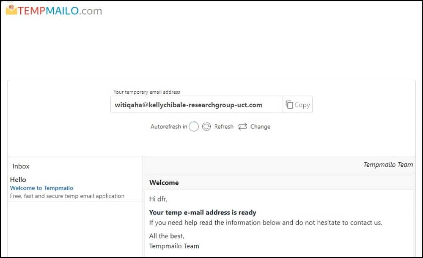423x258 pixels.
Task: Click 'Your temp e-mail address is ready' text
Action: tap(203, 212)
